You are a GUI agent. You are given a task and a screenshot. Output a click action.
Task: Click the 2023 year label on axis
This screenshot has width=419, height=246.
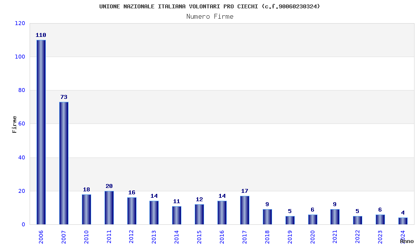(380, 237)
